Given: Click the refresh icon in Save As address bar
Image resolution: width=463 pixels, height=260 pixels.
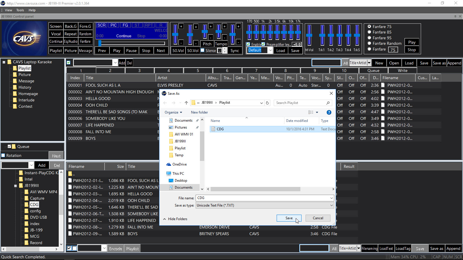Looking at the screenshot, I should pyautogui.click(x=267, y=103).
